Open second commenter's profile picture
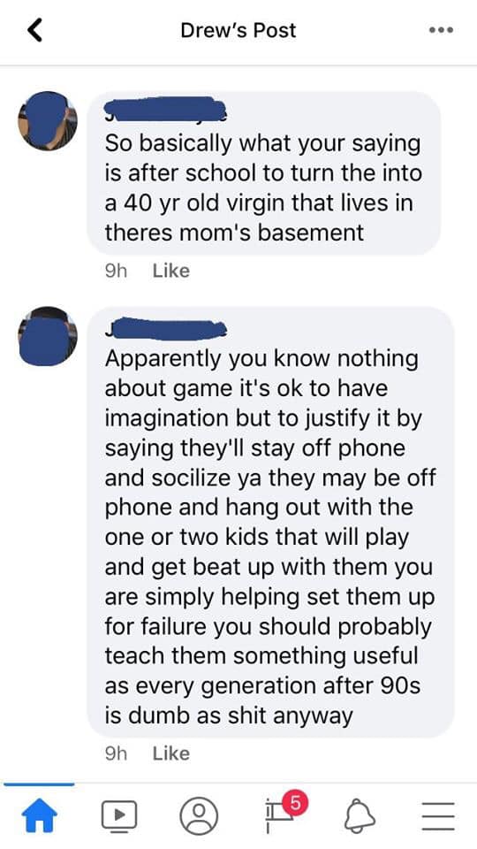477x849 pixels. click(48, 336)
